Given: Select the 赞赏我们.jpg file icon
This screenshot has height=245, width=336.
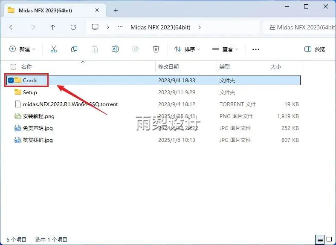Looking at the screenshot, I should pos(18,140).
